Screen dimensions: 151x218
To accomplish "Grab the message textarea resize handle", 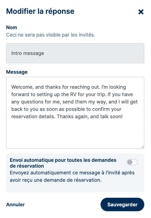I will 142,147.
